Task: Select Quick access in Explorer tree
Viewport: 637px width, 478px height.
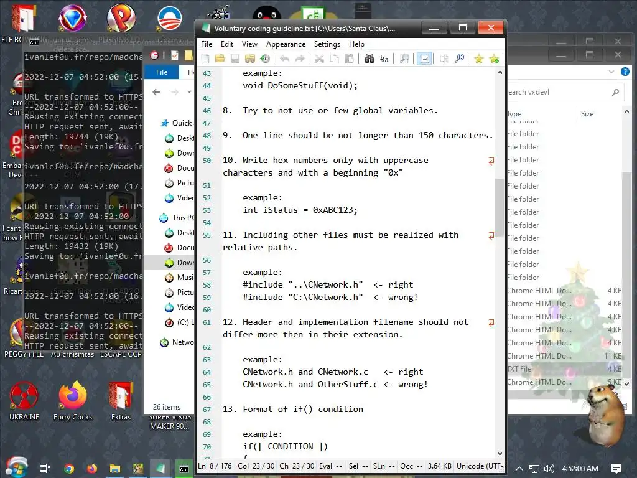Action: pos(177,123)
